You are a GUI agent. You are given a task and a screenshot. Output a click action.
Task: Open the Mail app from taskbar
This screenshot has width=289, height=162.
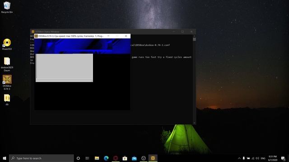134,158
